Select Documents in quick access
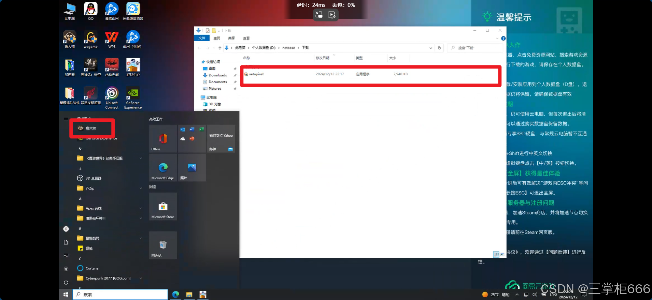 tap(217, 82)
